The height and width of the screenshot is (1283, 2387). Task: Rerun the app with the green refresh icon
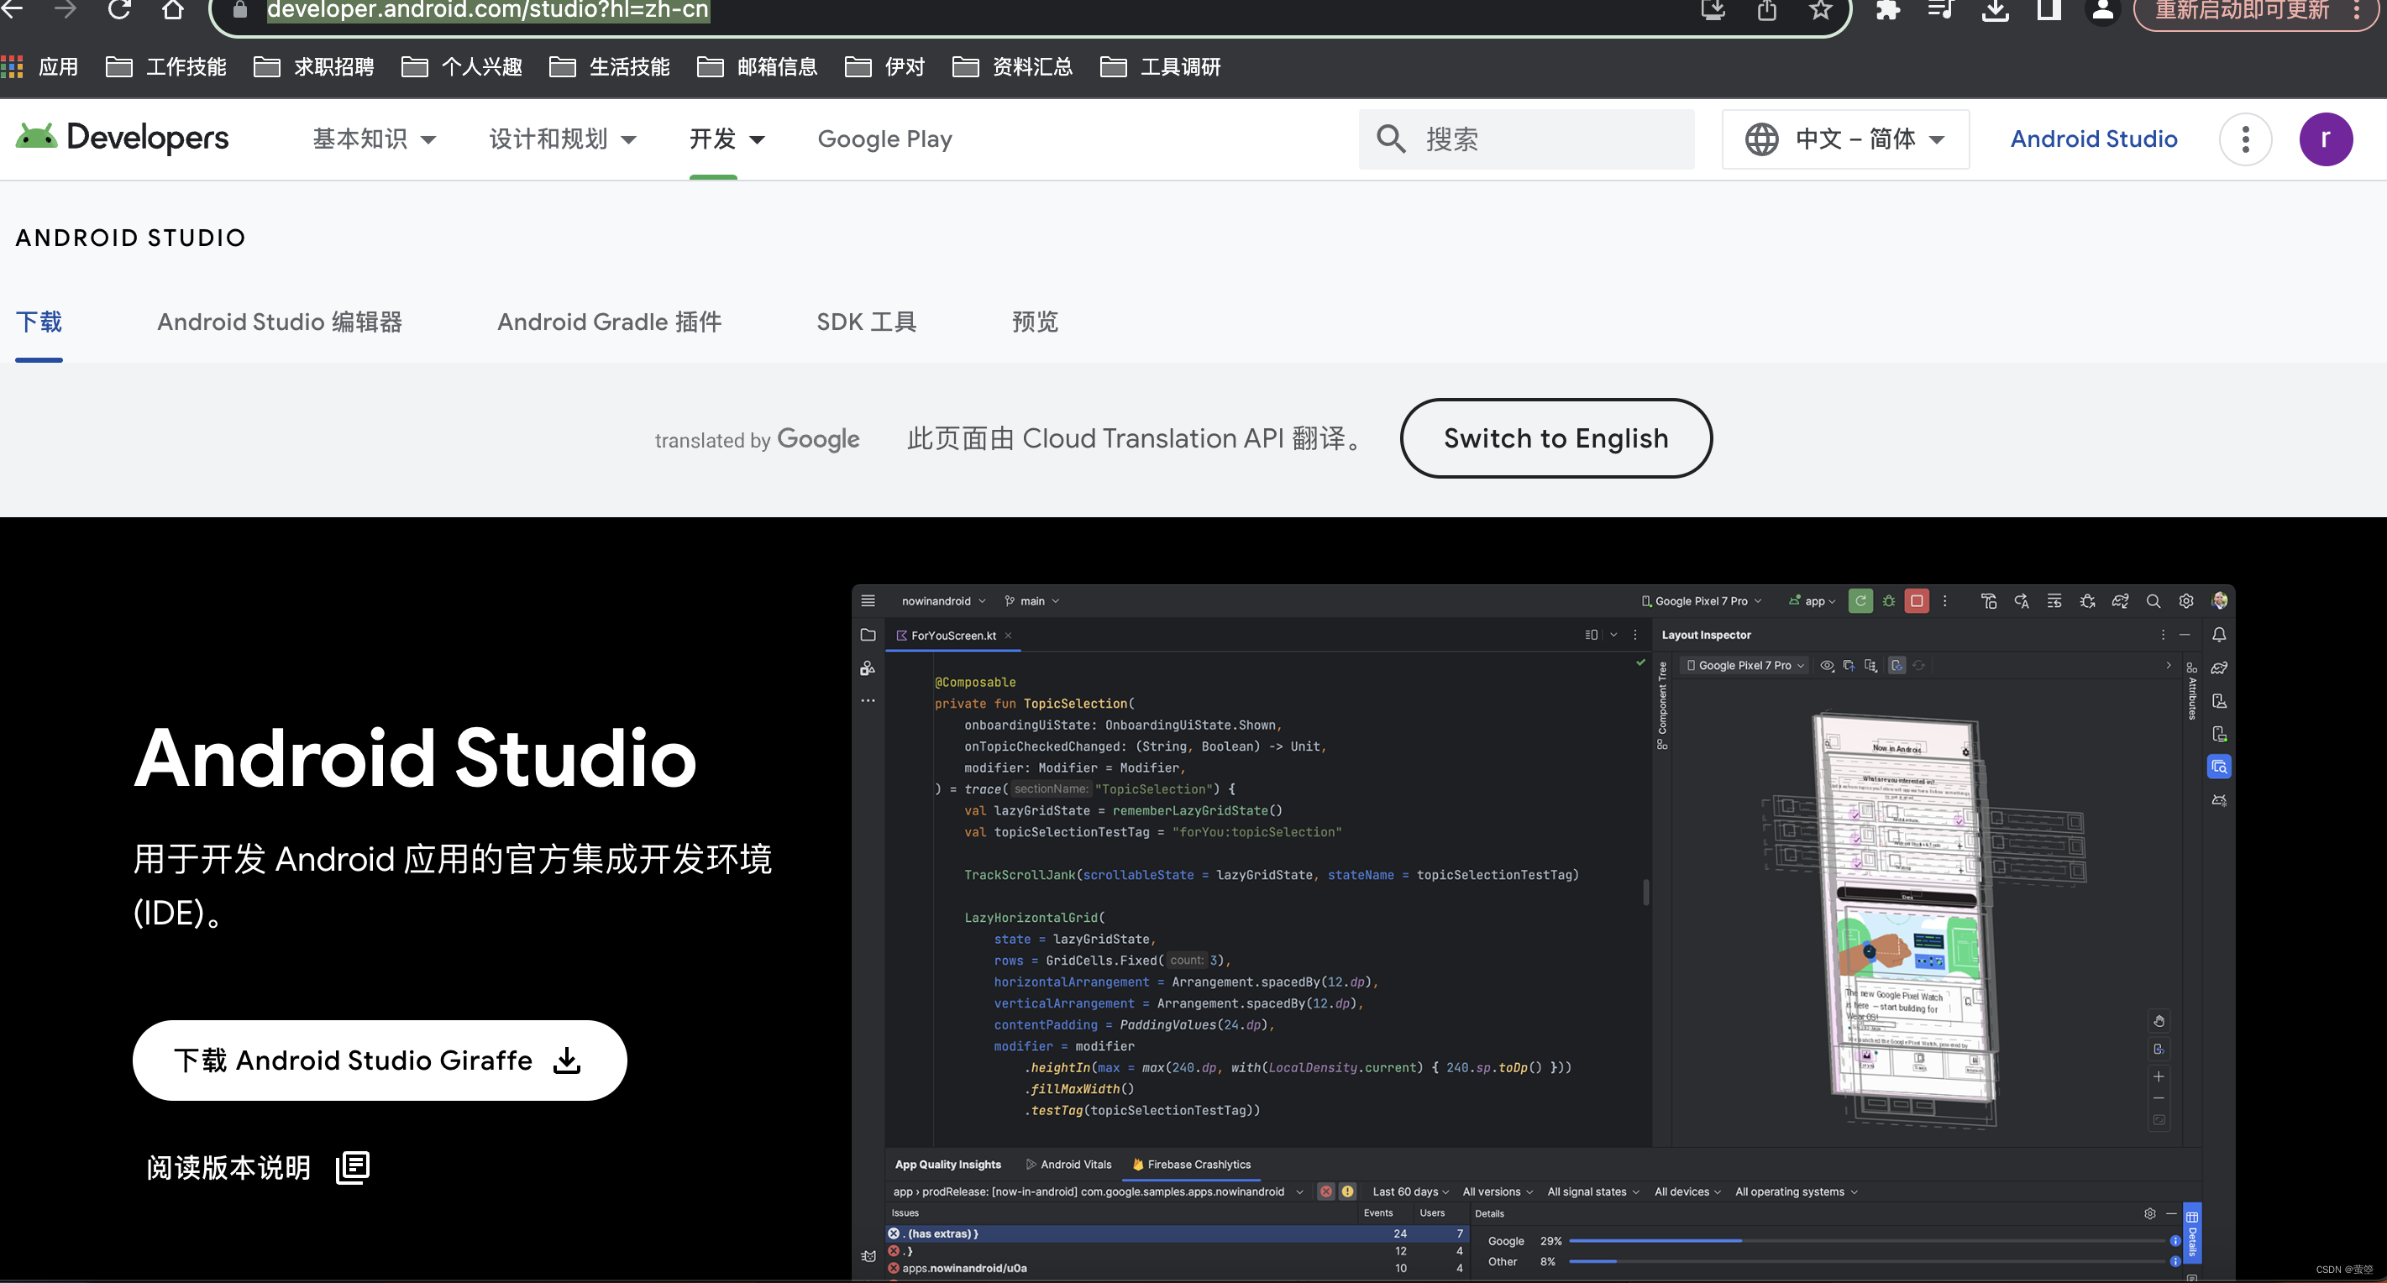[1860, 600]
